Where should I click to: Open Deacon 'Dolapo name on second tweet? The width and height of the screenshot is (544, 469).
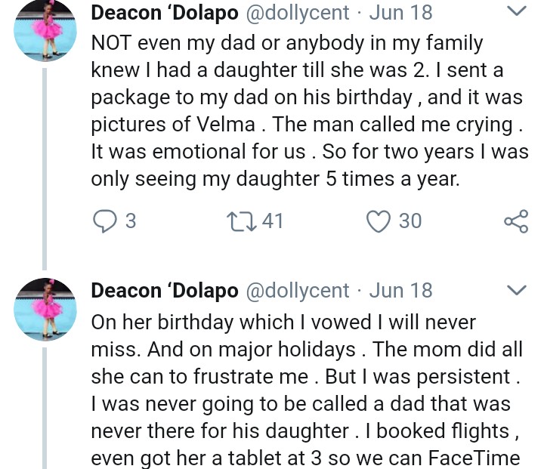coord(165,291)
